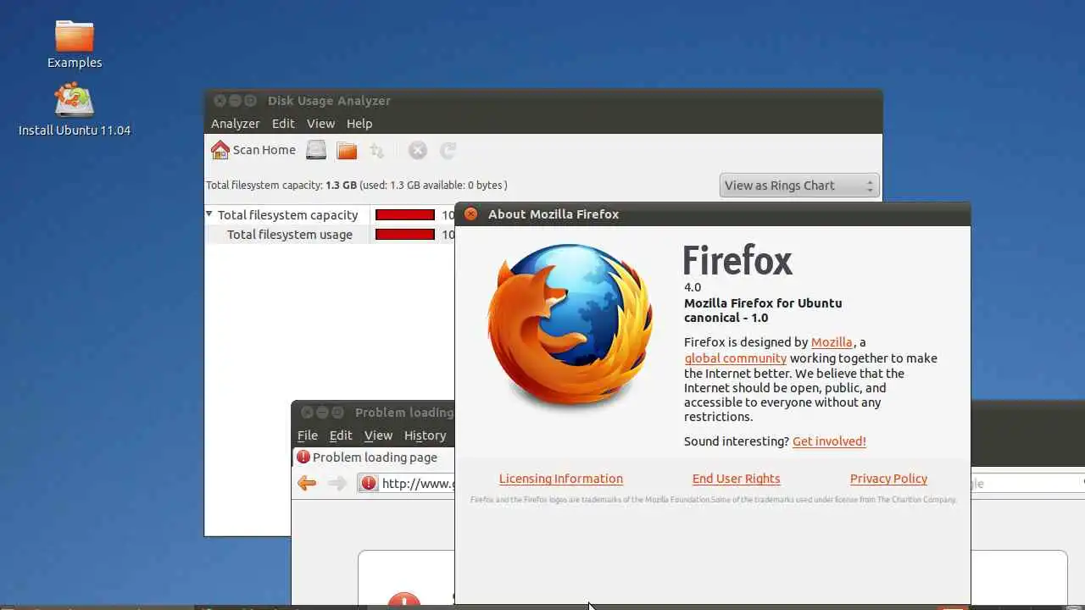Click the scan filesystem drive icon
This screenshot has width=1085, height=610.
pyautogui.click(x=316, y=150)
